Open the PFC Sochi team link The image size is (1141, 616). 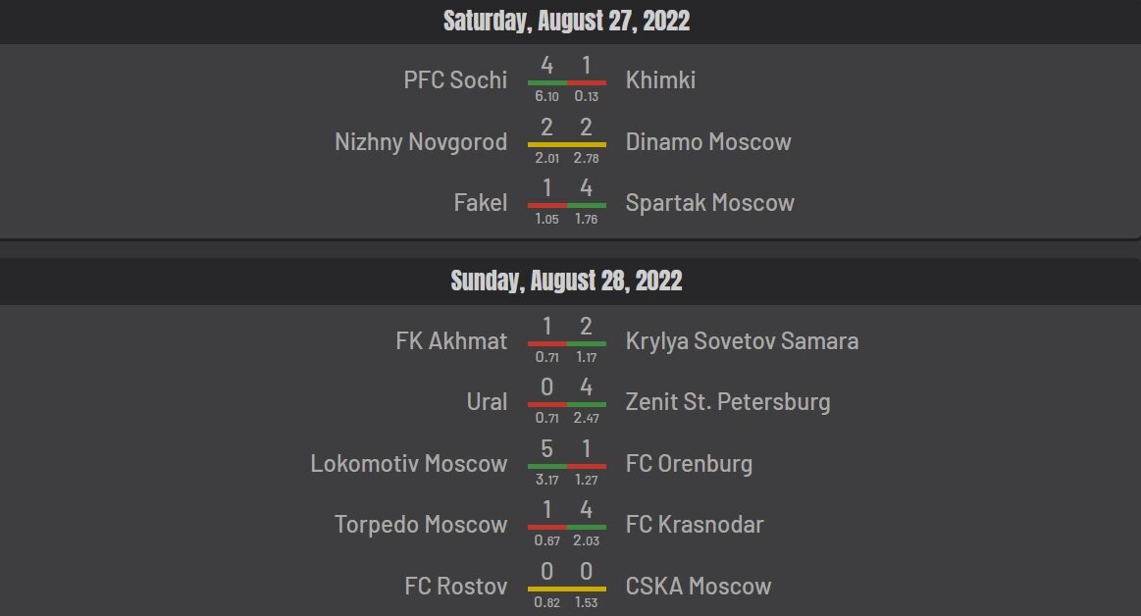tap(455, 80)
